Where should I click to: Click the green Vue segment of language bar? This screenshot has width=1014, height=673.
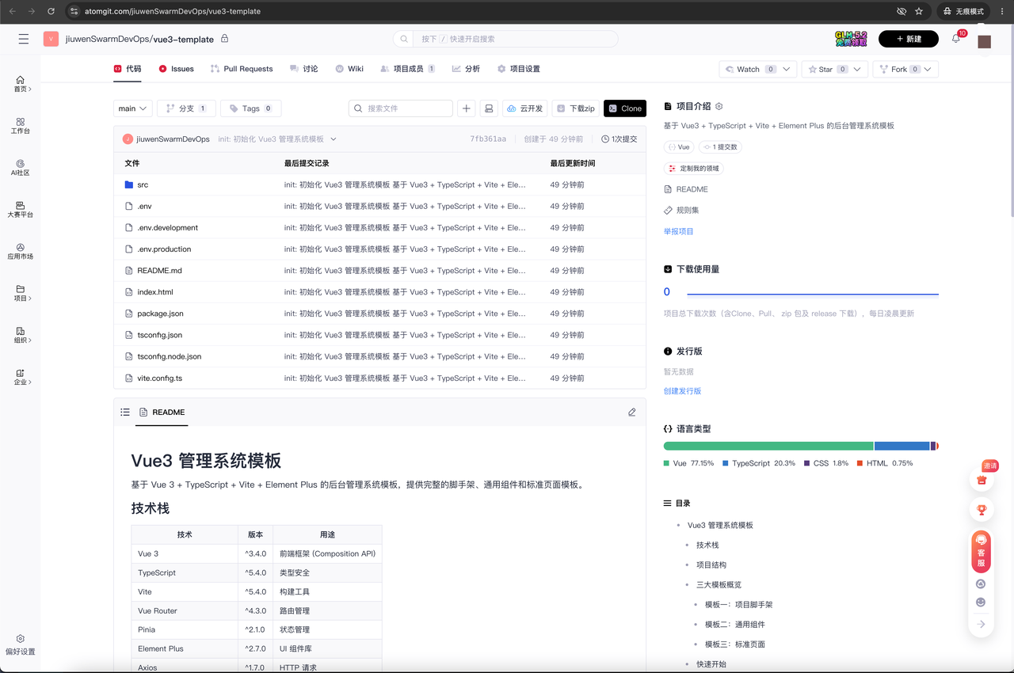click(768, 447)
